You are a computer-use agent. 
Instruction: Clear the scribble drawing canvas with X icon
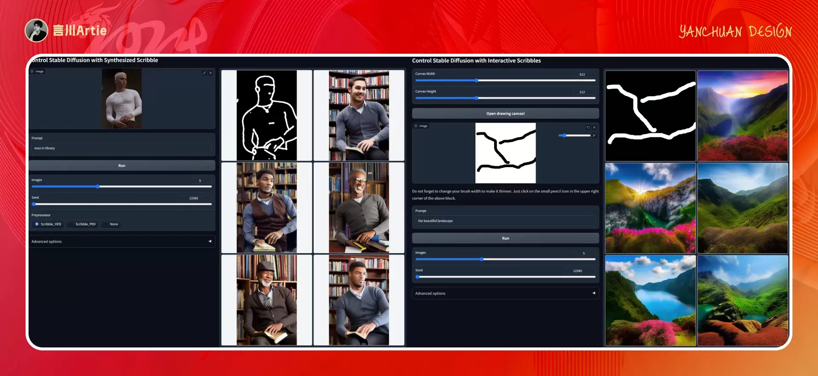[594, 127]
